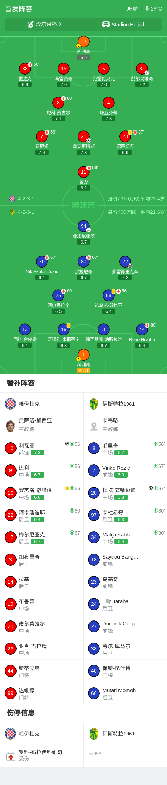This screenshot has height=785, width=167.
Task: Select goalkeeper number 33 jersey circle
Action: coord(83,41)
